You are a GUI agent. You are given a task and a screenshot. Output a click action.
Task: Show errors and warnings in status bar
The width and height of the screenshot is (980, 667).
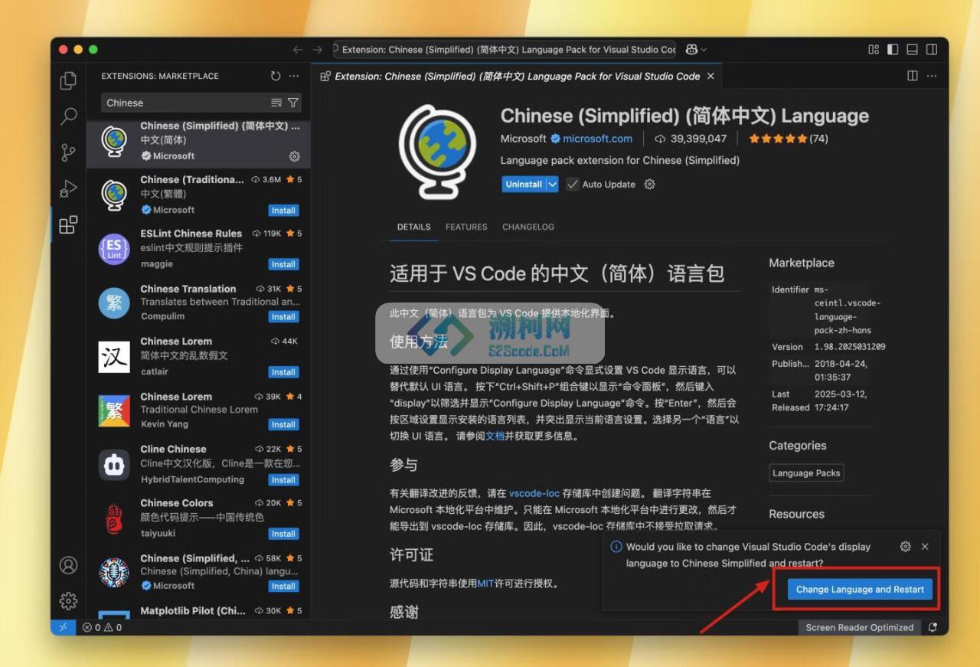coord(103,627)
